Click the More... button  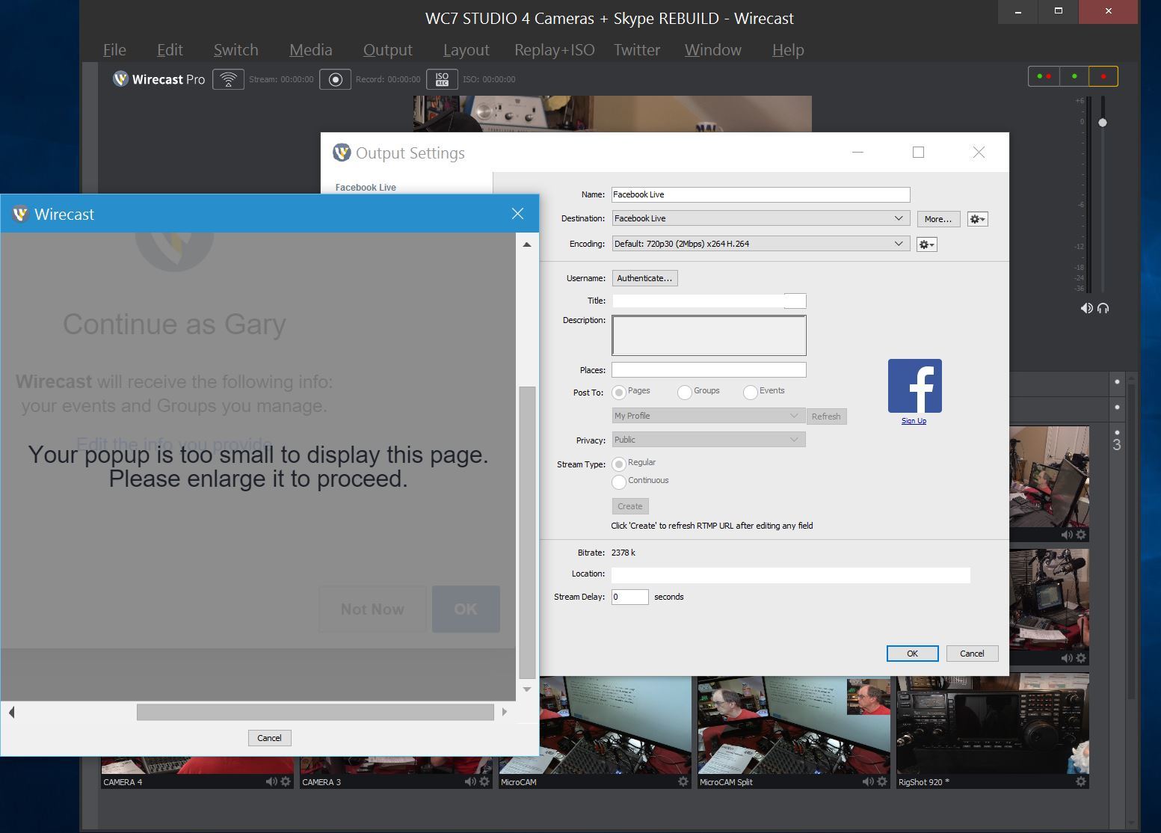coord(938,219)
